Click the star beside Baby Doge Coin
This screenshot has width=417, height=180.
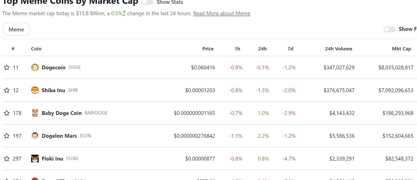click(7, 113)
